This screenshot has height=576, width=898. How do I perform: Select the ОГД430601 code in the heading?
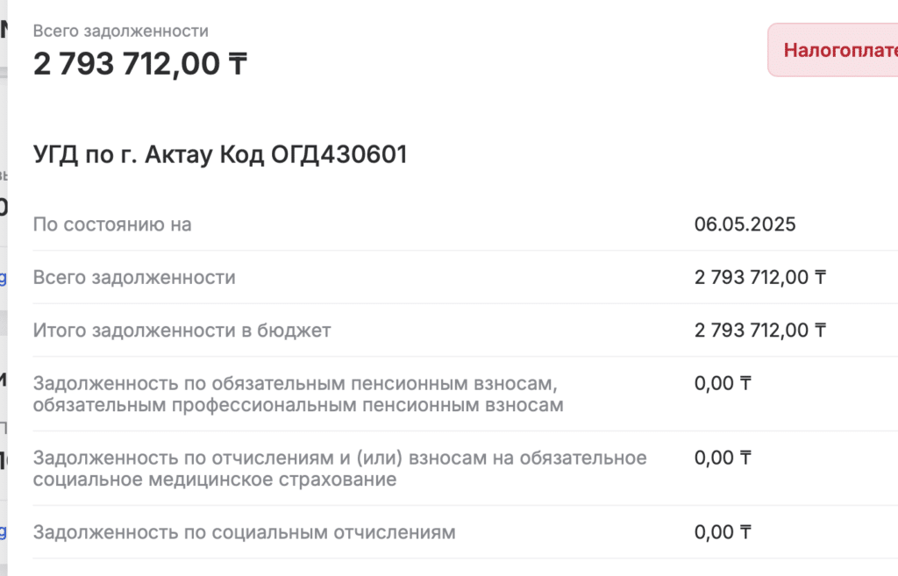click(339, 154)
